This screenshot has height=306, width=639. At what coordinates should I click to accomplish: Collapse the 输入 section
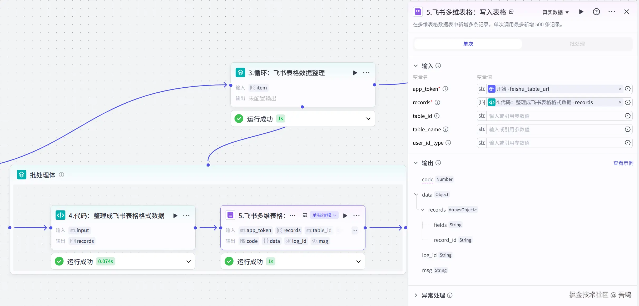(x=416, y=66)
